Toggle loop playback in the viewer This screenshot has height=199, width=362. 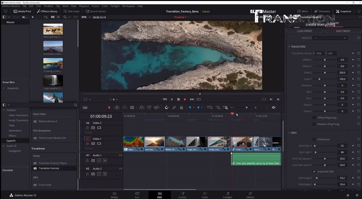pyautogui.click(x=198, y=99)
